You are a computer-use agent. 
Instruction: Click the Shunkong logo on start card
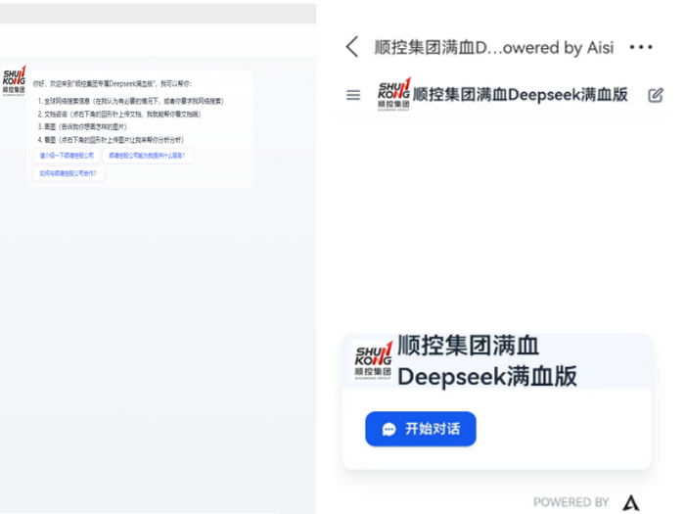(373, 361)
